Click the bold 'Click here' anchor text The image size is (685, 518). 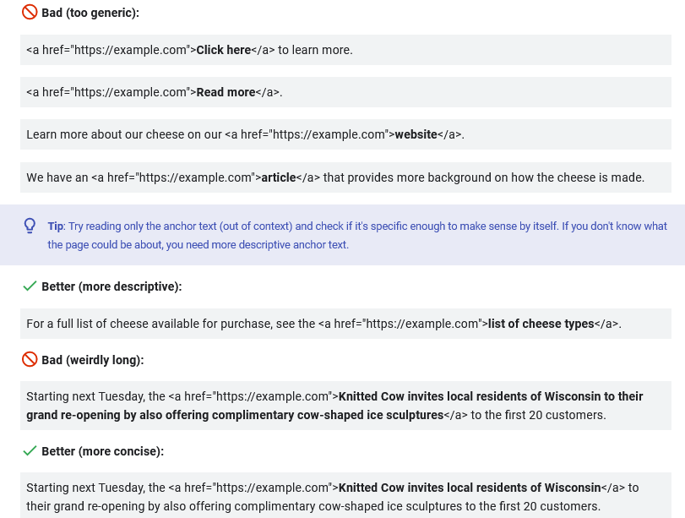(224, 50)
